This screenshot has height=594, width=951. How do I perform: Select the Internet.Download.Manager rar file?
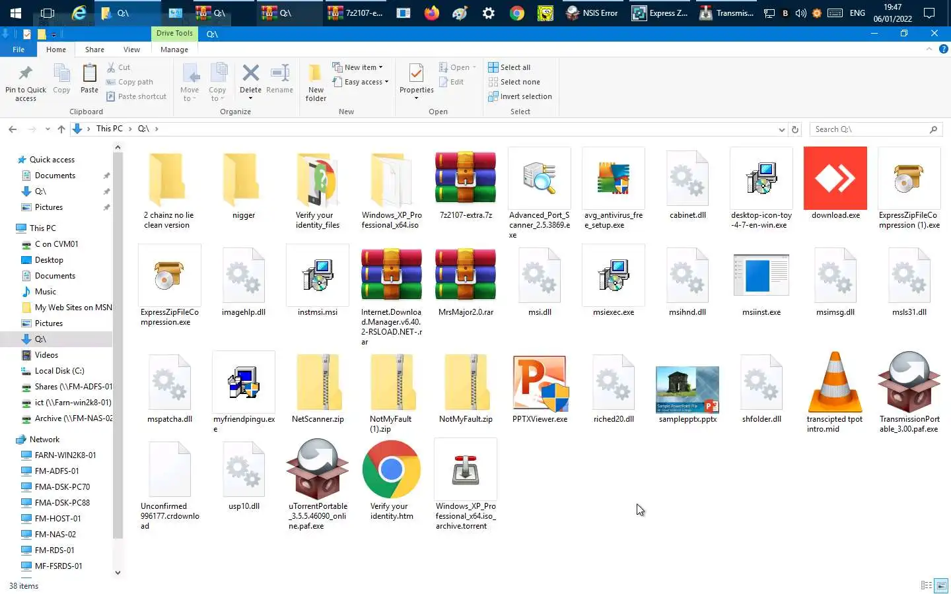392,296
